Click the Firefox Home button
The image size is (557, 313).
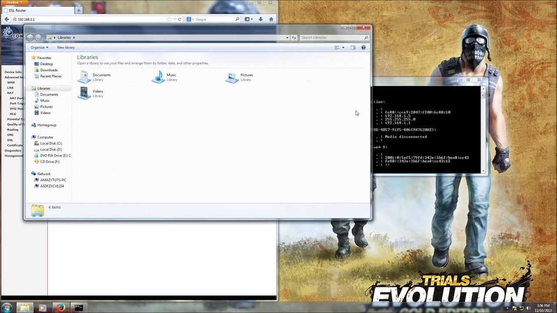coord(271,19)
